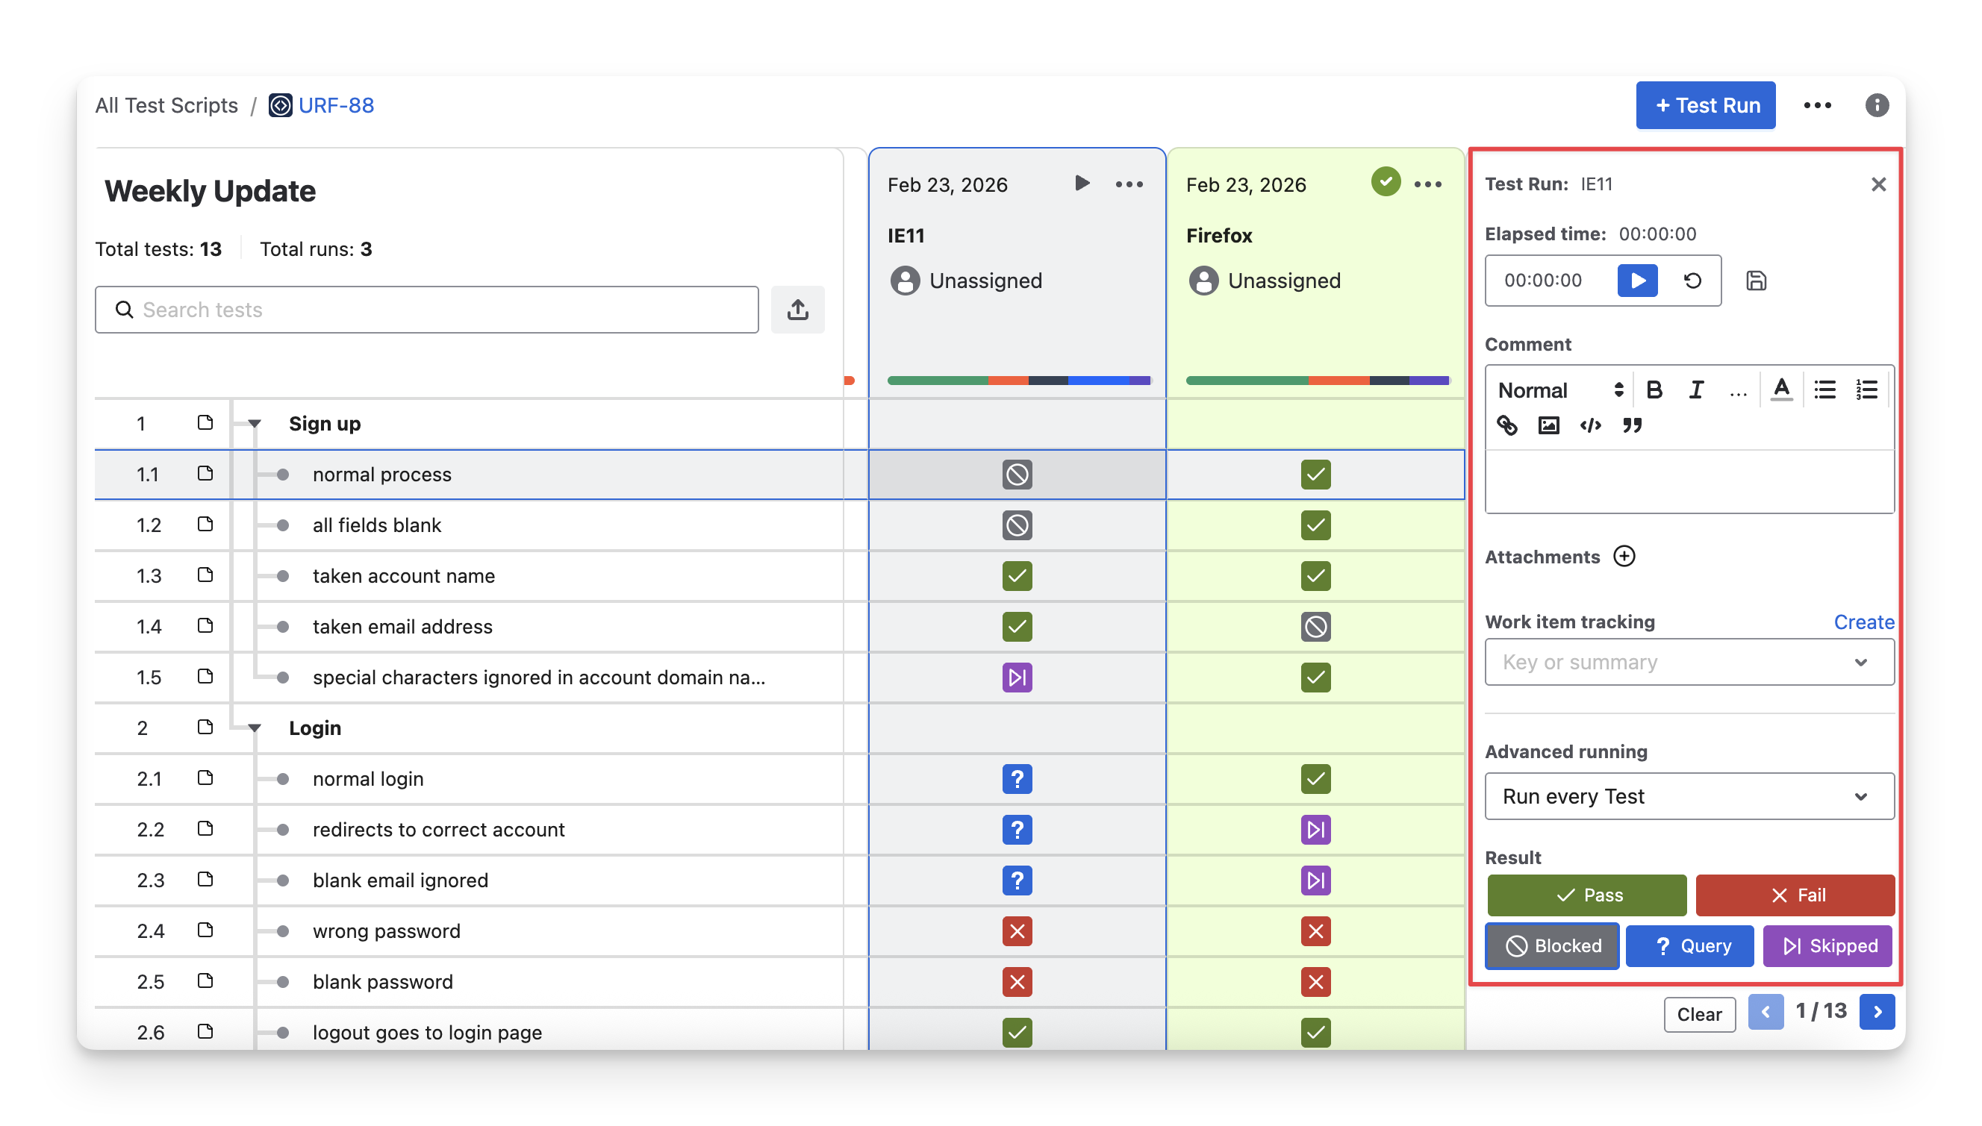Screen dimensions: 1982x1126
Task: Collapse the Sign up test group
Action: tap(255, 424)
